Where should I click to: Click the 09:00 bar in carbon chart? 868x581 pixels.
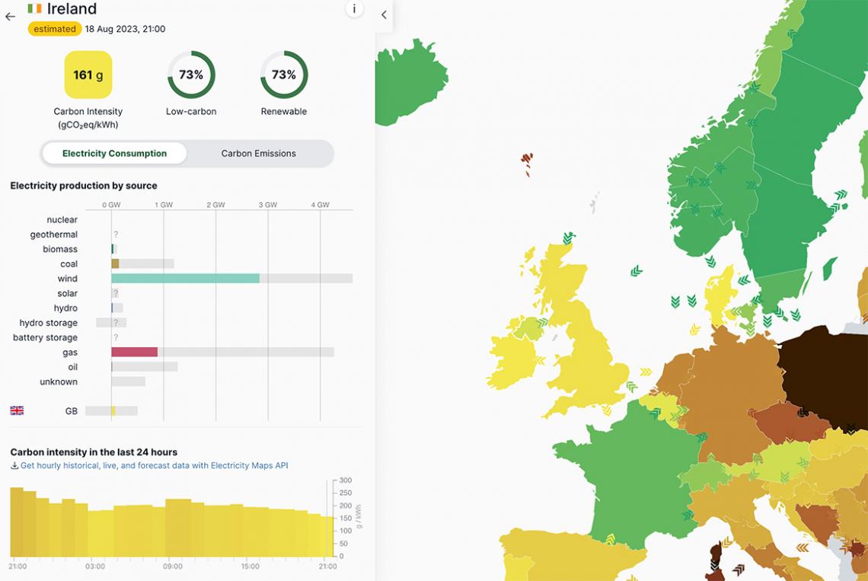pos(173,528)
